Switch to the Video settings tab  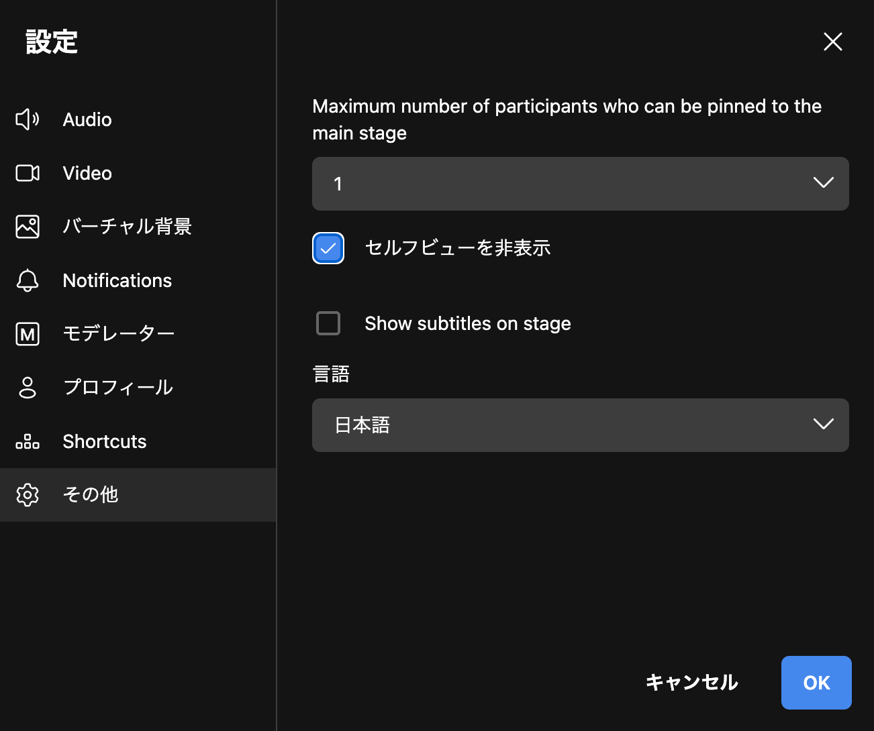pyautogui.click(x=138, y=173)
